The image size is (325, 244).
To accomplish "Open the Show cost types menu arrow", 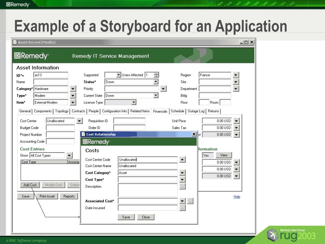I will (x=70, y=155).
